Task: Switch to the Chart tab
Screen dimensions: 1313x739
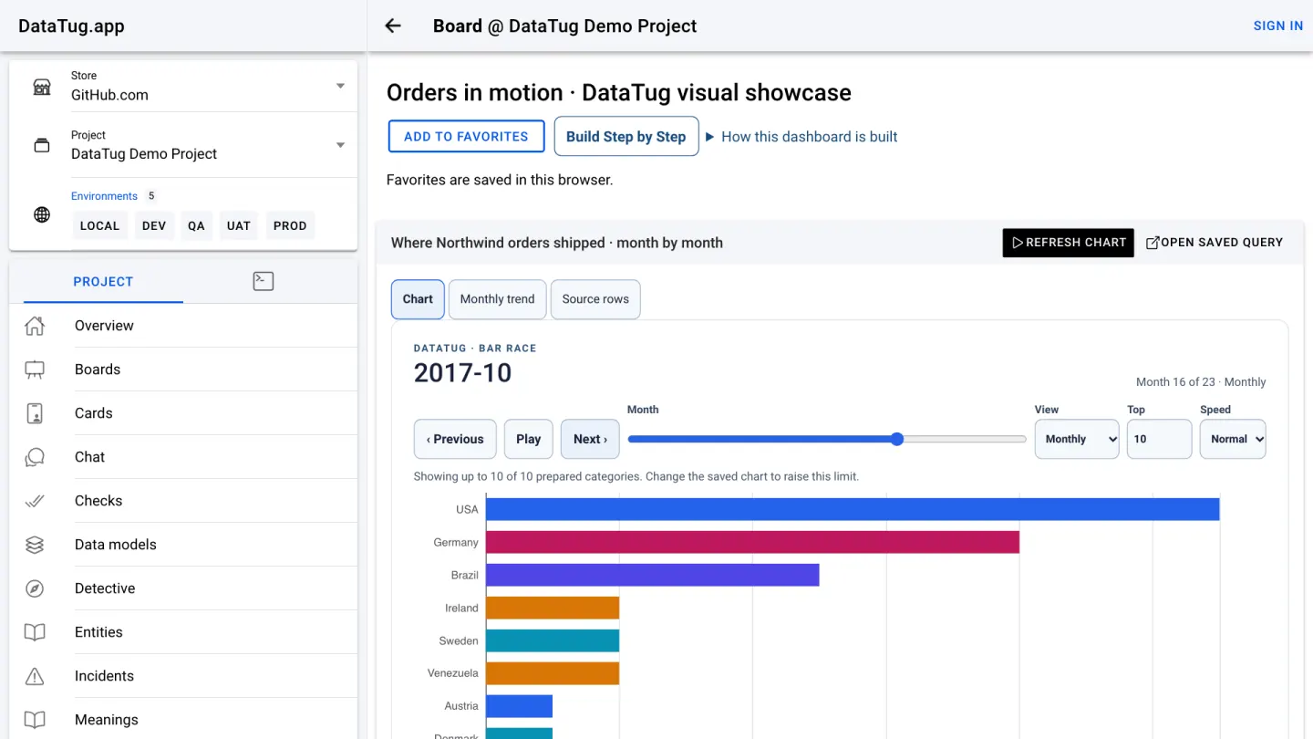Action: (x=418, y=299)
